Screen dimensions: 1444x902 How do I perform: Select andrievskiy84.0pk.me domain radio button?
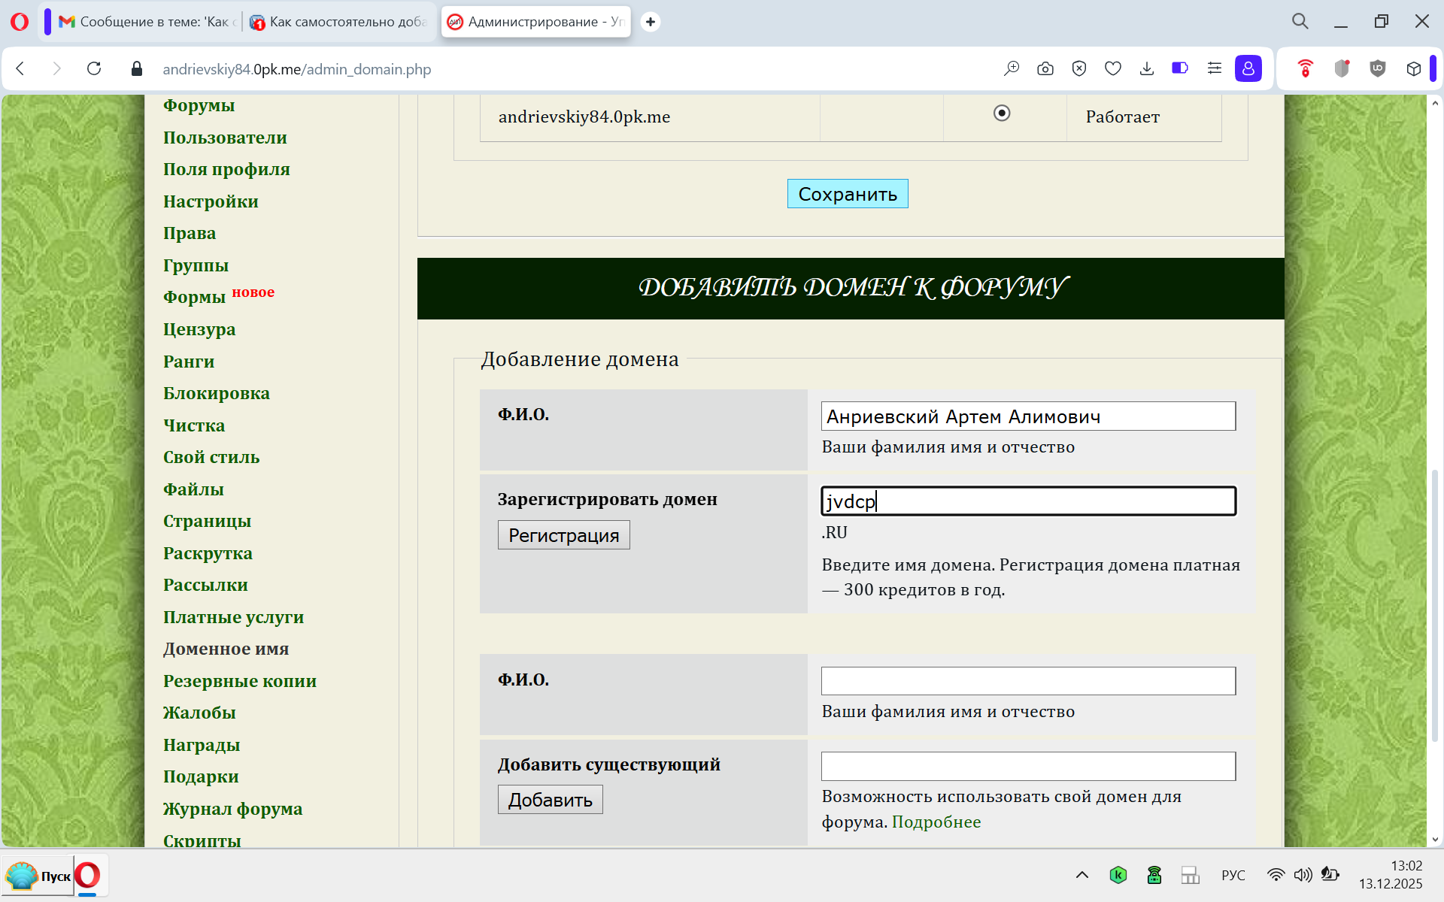click(1002, 114)
